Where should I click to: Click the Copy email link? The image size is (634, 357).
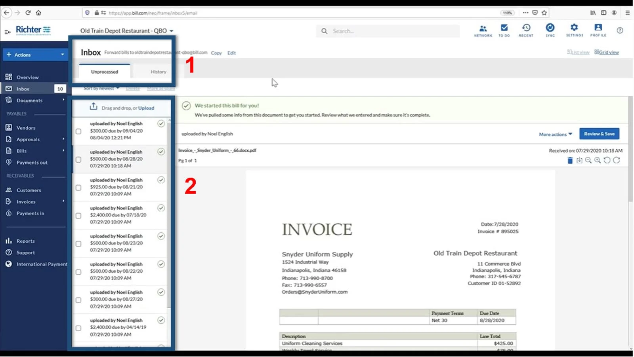click(216, 53)
